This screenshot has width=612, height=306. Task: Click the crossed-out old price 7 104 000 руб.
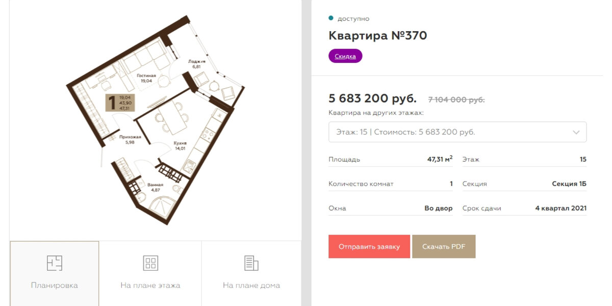click(x=454, y=99)
